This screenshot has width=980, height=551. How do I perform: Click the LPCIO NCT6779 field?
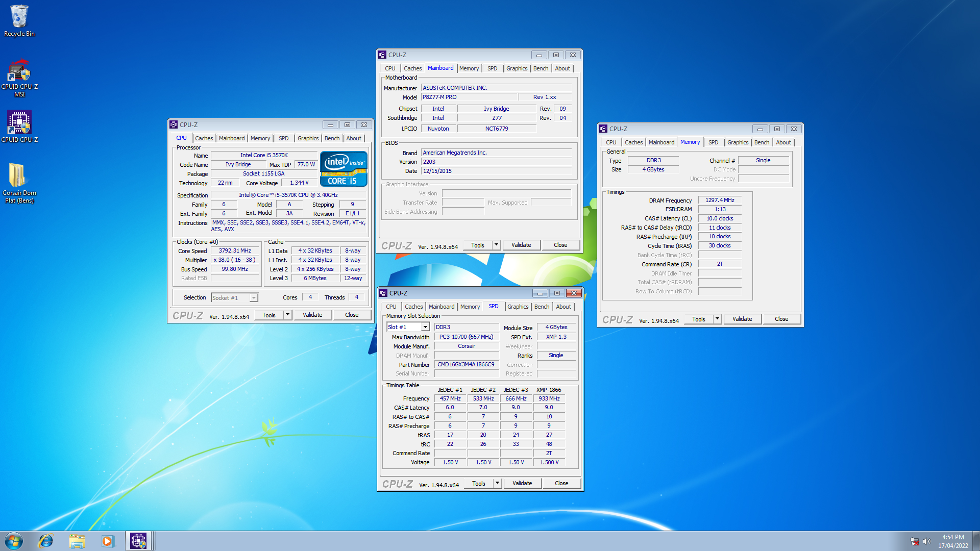[497, 129]
